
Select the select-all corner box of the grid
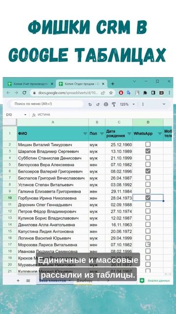(10, 122)
